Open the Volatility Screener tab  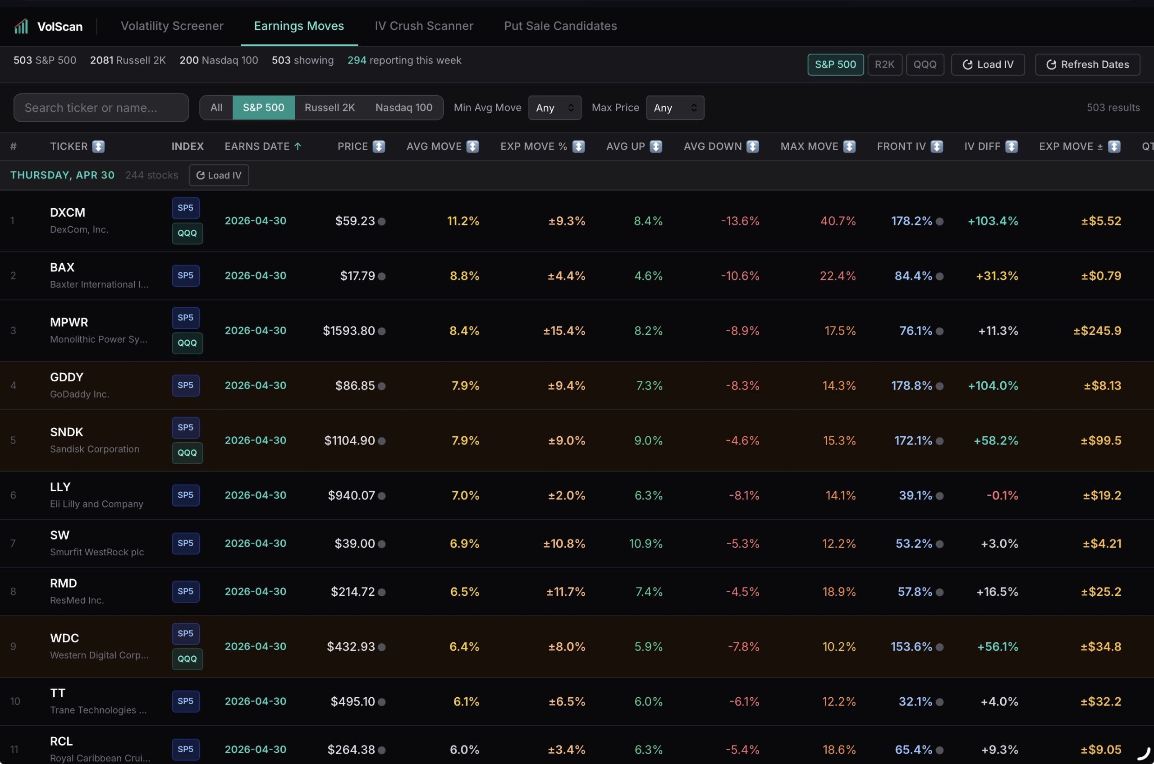pos(172,26)
